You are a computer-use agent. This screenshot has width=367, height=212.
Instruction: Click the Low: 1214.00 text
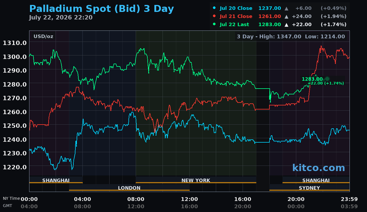tap(325, 37)
